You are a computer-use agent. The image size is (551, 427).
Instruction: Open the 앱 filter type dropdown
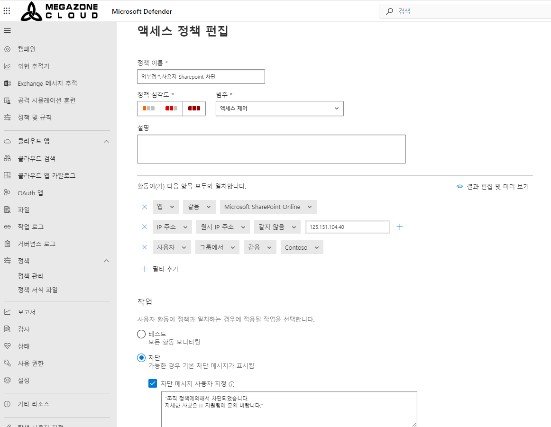click(x=165, y=207)
